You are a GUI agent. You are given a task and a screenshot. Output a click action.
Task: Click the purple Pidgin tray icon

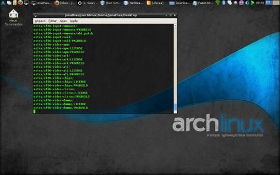tap(241, 2)
